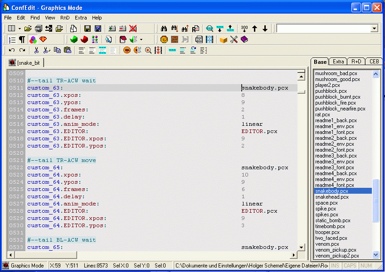
Task: Click the red X delete icon
Action: pos(133,29)
